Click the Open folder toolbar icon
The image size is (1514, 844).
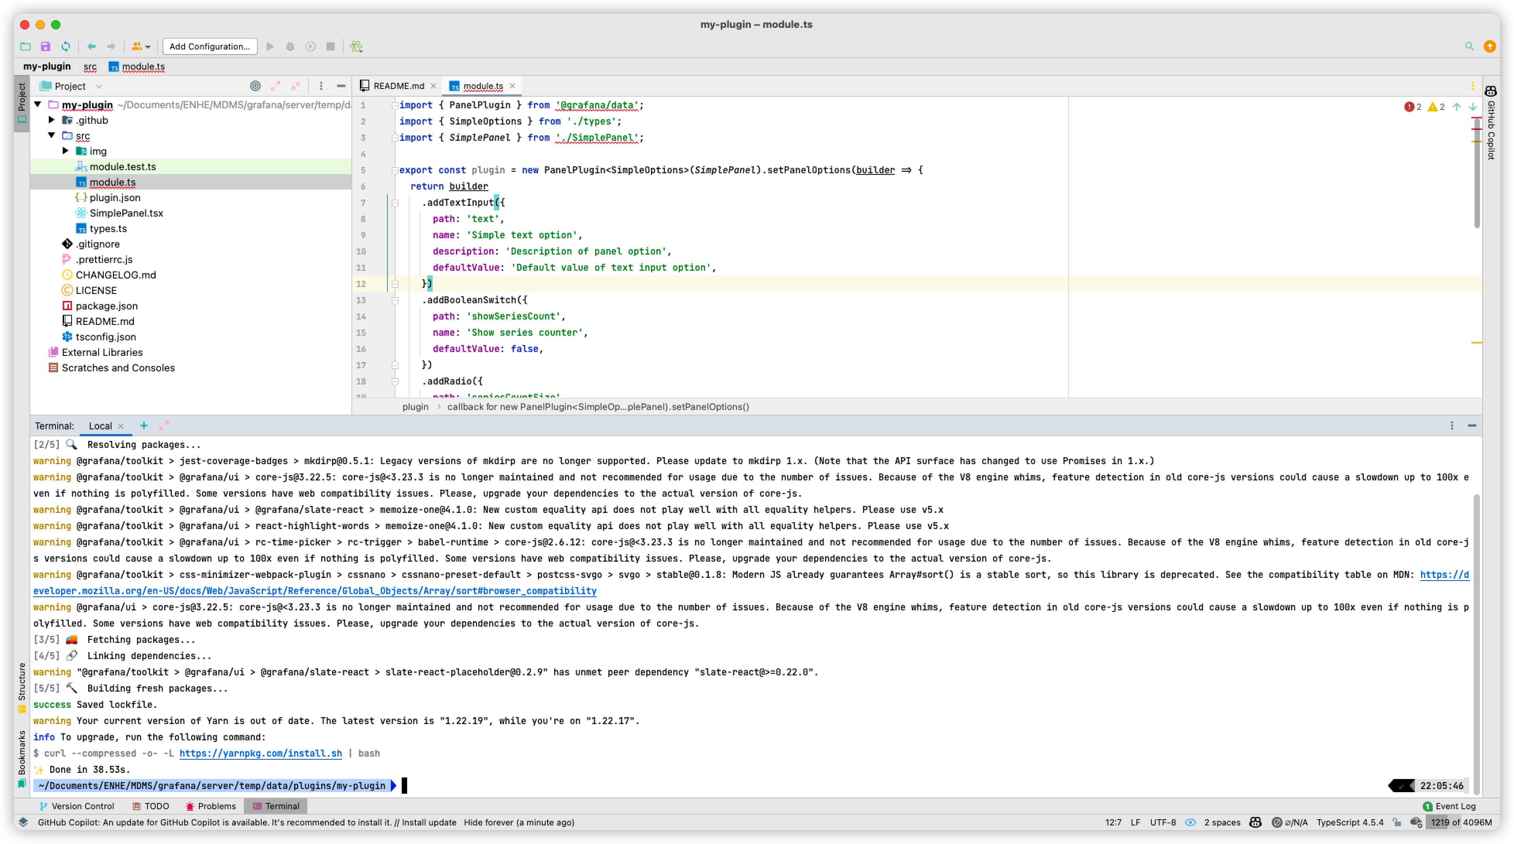[x=25, y=46]
